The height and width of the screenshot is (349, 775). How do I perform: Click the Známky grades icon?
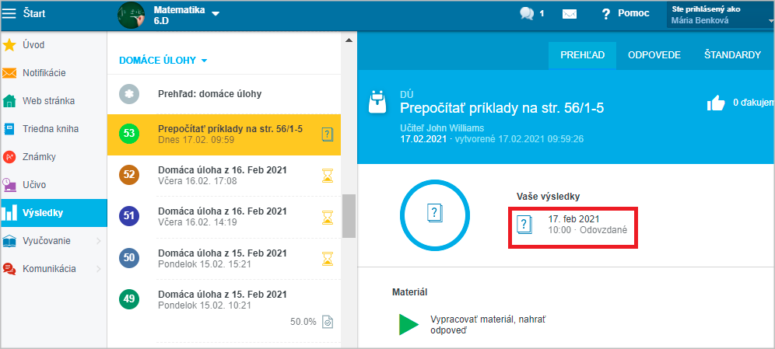pyautogui.click(x=9, y=157)
